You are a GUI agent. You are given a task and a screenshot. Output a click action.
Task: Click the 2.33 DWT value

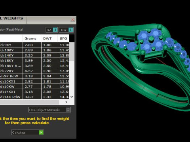coord(47,97)
